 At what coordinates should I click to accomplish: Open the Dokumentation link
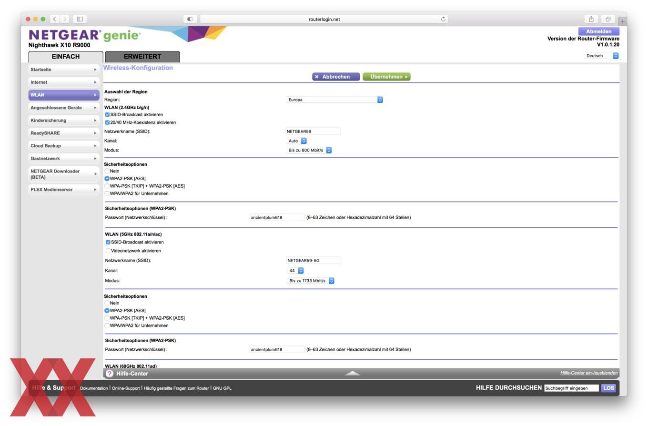coord(94,388)
